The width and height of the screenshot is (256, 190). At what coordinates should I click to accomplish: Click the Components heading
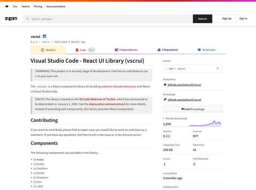44,143
